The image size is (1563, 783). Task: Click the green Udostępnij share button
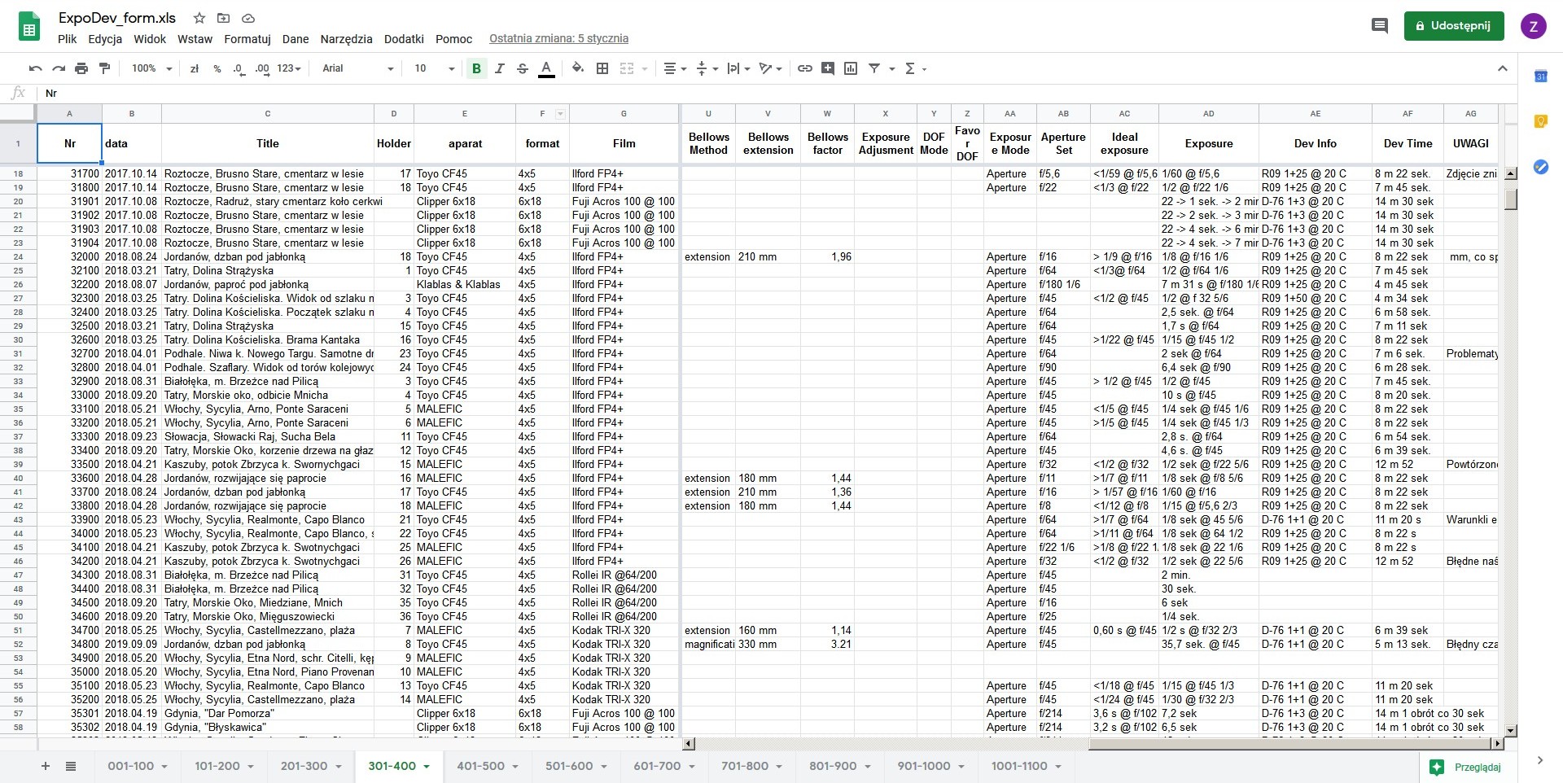pyautogui.click(x=1453, y=26)
